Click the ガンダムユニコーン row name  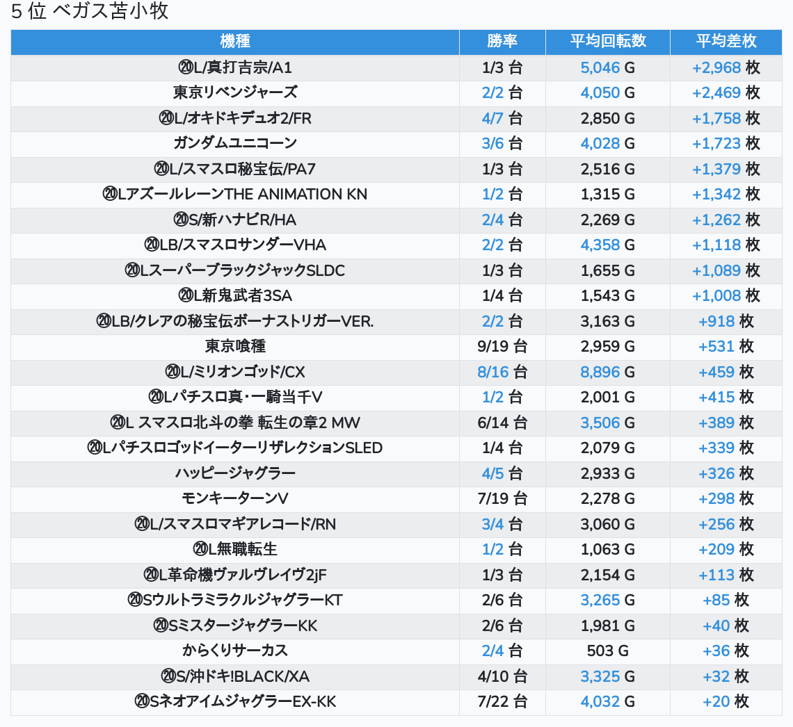[x=235, y=143]
